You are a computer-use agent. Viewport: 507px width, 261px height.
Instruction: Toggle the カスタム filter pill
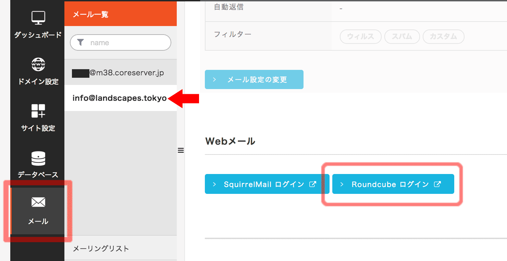click(x=444, y=37)
